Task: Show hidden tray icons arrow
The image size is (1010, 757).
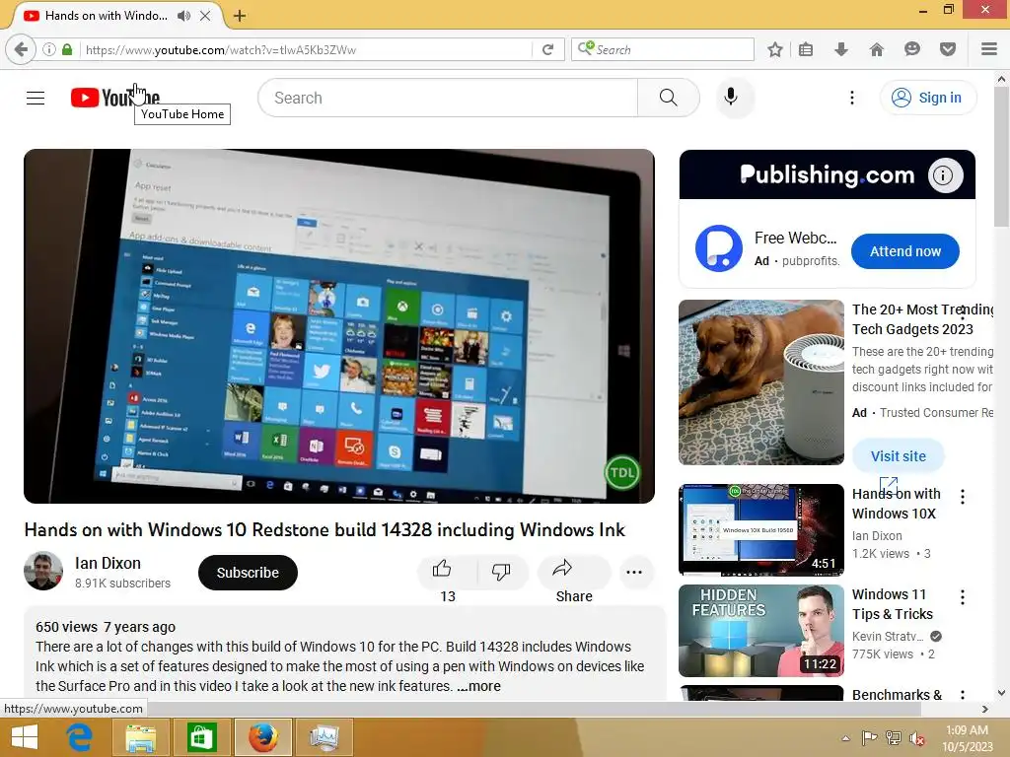Action: [845, 738]
